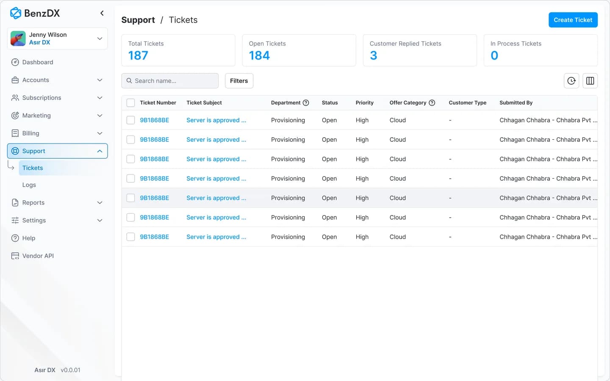
Task: Click the Billing receipt icon
Action: tap(15, 133)
